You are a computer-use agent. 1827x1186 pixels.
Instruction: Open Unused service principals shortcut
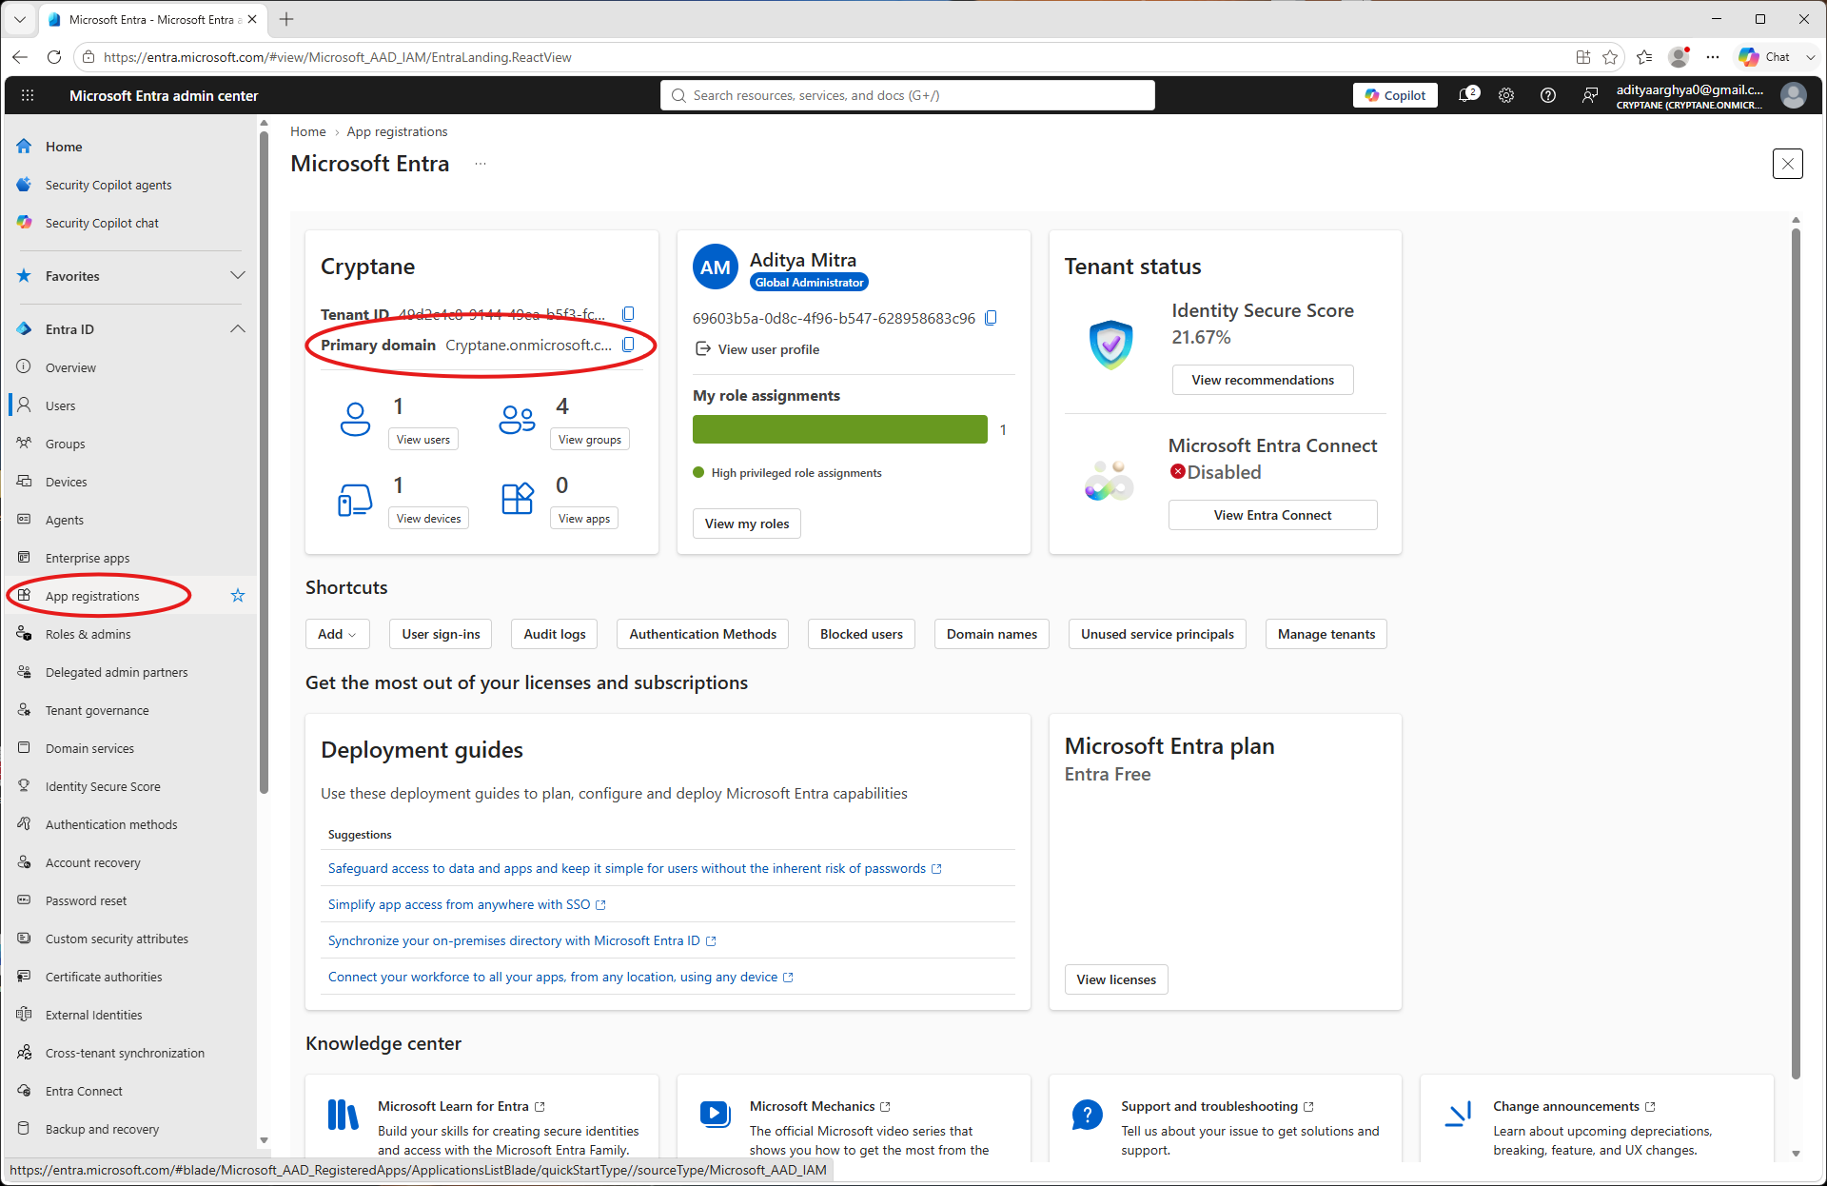(x=1157, y=634)
